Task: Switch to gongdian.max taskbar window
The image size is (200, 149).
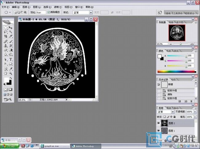Action: coord(54,146)
